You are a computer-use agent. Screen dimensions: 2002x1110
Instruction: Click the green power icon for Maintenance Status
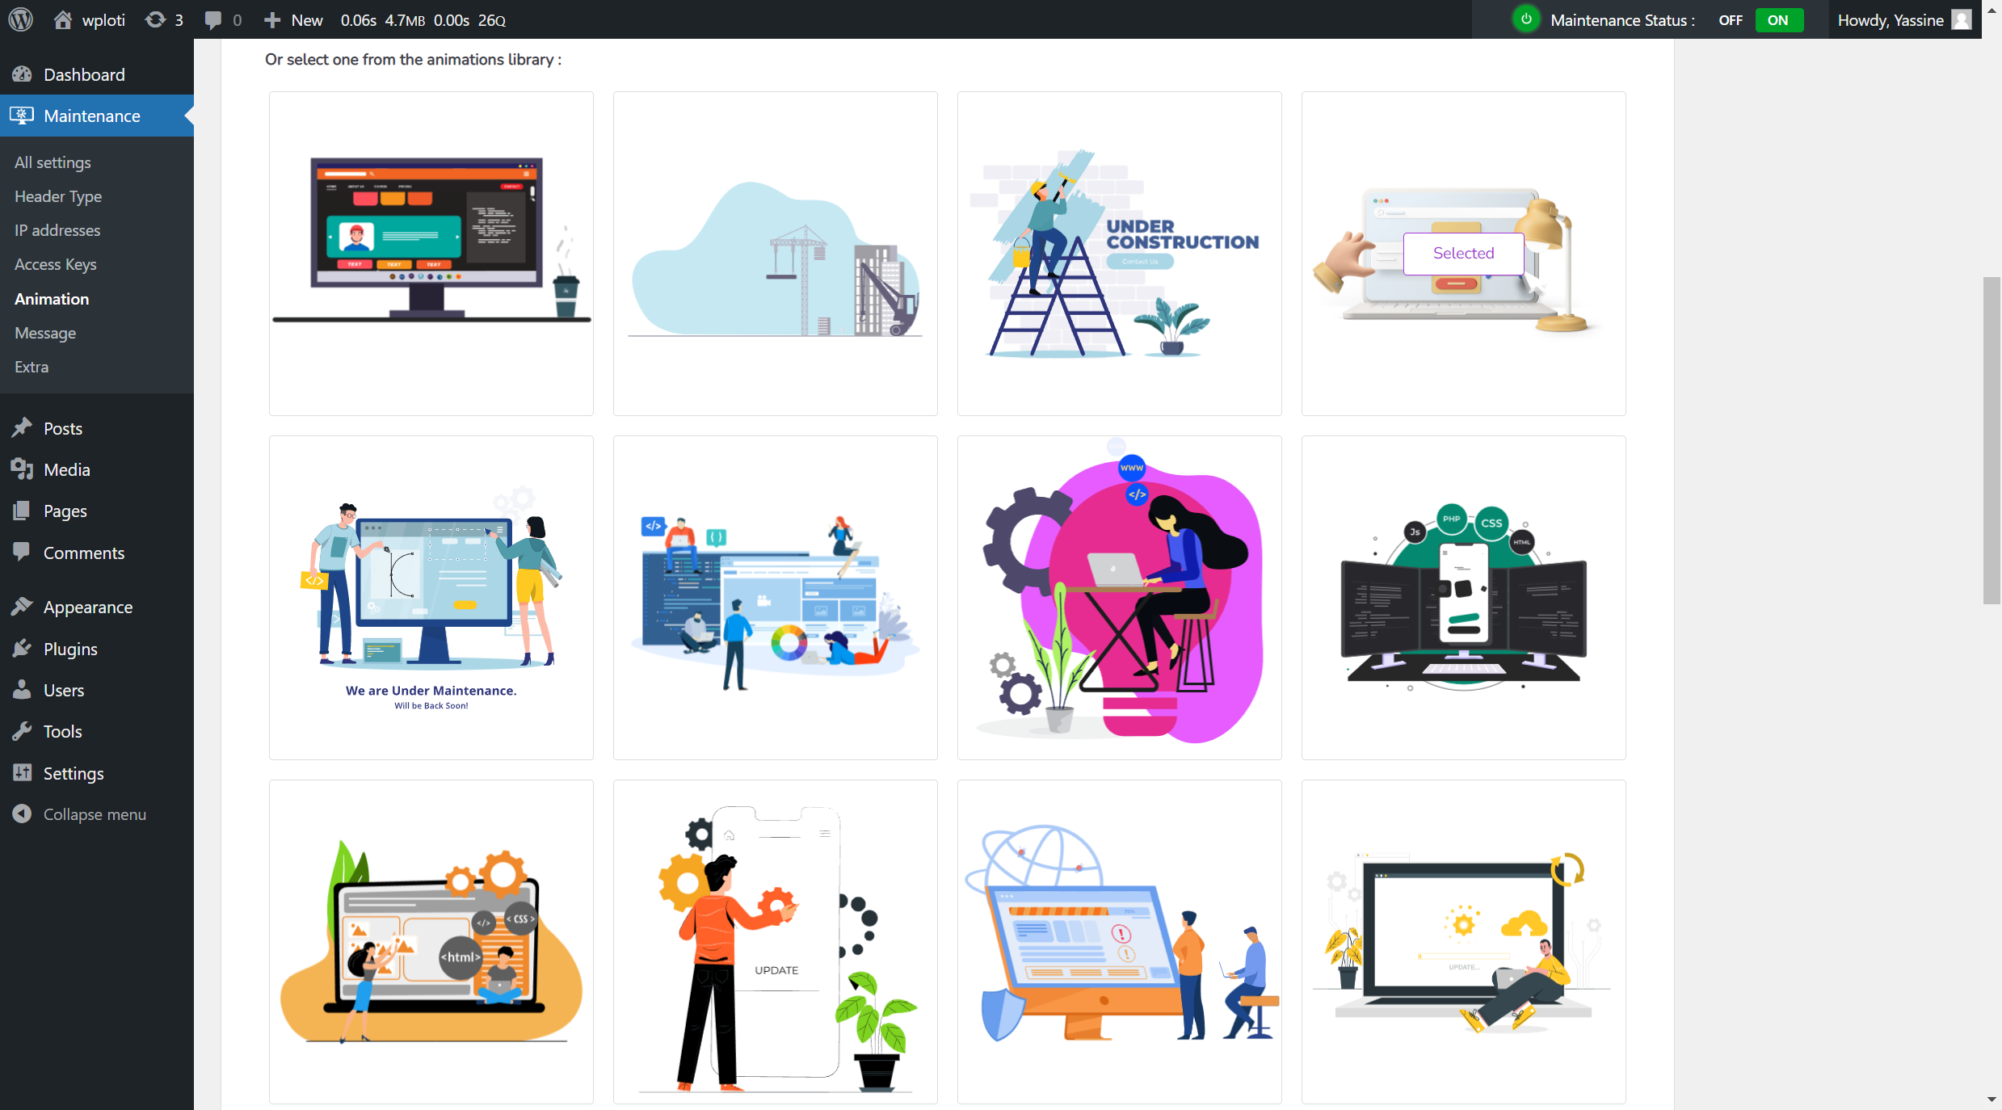tap(1525, 19)
